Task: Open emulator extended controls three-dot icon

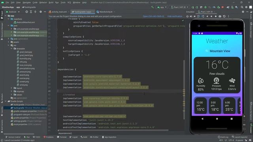Action: point(228,17)
